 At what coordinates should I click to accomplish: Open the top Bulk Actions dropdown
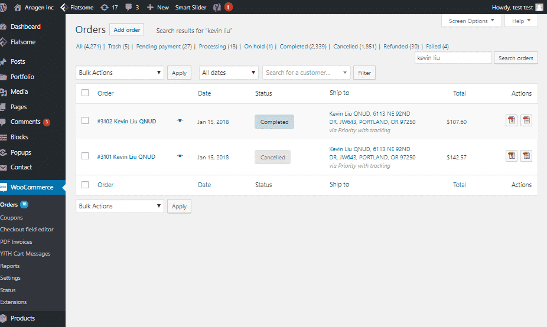click(x=120, y=73)
